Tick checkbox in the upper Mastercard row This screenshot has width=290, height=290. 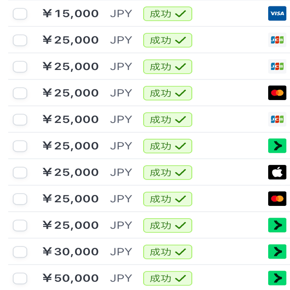(x=20, y=93)
